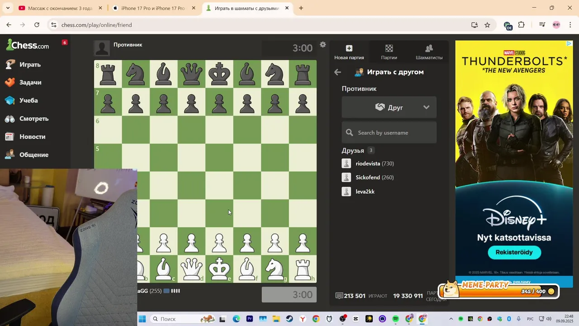Click install app icon in address bar
The image size is (579, 326).
pyautogui.click(x=475, y=25)
